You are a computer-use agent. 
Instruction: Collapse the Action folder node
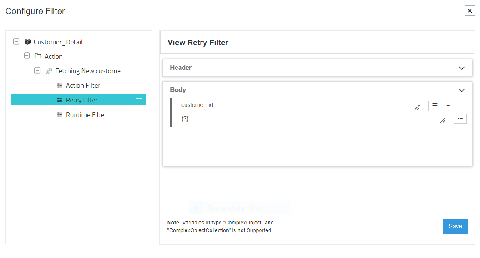pos(27,56)
